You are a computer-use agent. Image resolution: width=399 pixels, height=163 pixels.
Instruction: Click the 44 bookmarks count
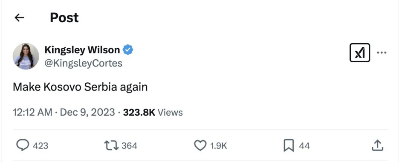pyautogui.click(x=304, y=146)
